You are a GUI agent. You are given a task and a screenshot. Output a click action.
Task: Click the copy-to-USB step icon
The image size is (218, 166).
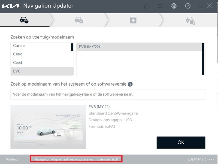tap(190, 21)
